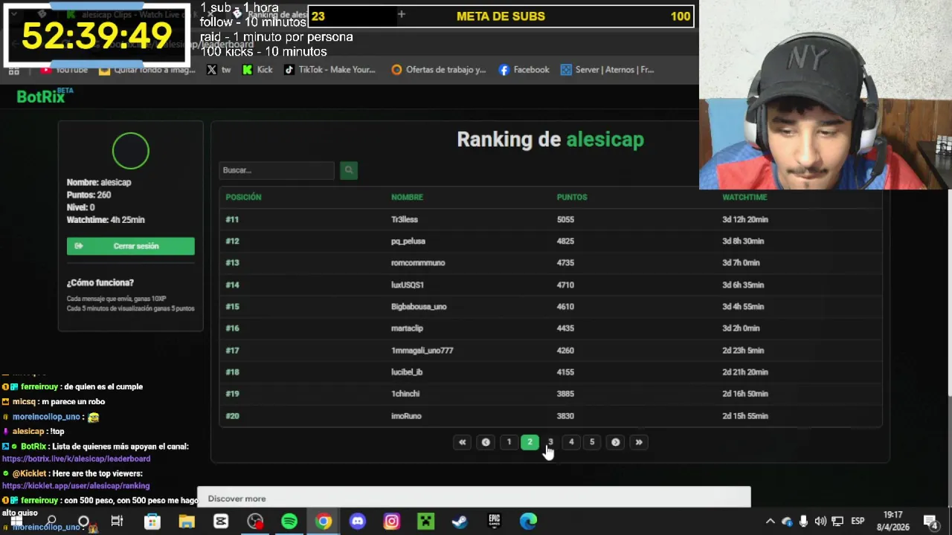Screen dimensions: 952x535
Task: Open Microsoft Edge from taskbar
Action: coord(528,521)
